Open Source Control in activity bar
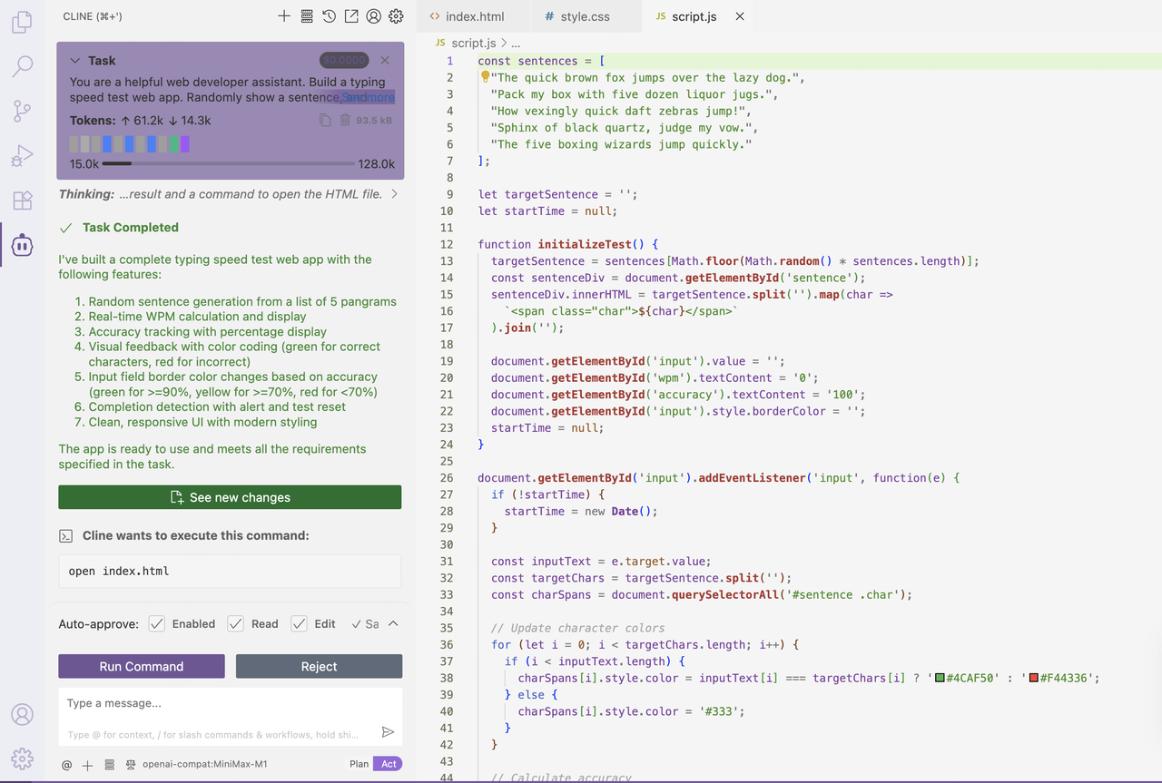The image size is (1162, 783). pyautogui.click(x=22, y=111)
